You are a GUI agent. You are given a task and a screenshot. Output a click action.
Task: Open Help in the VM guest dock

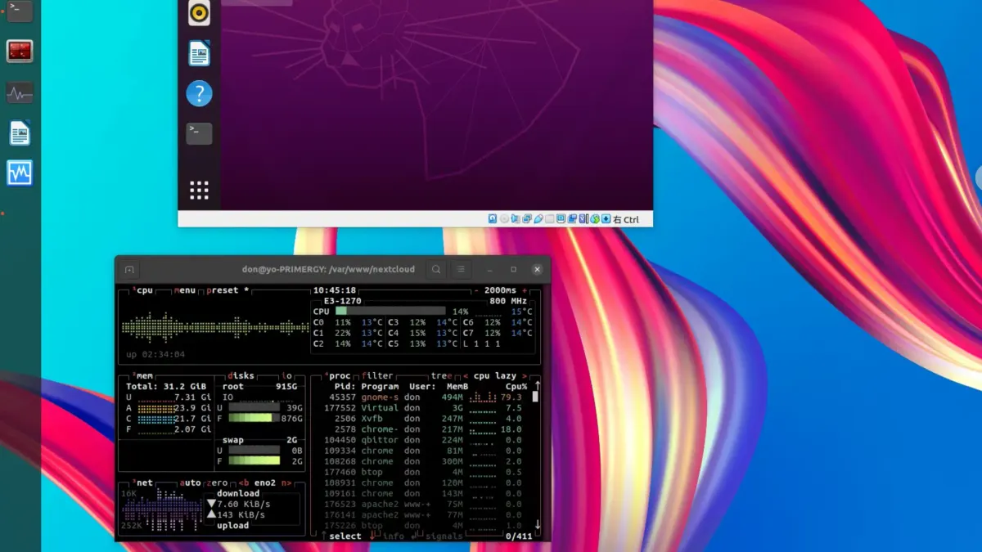click(x=200, y=94)
